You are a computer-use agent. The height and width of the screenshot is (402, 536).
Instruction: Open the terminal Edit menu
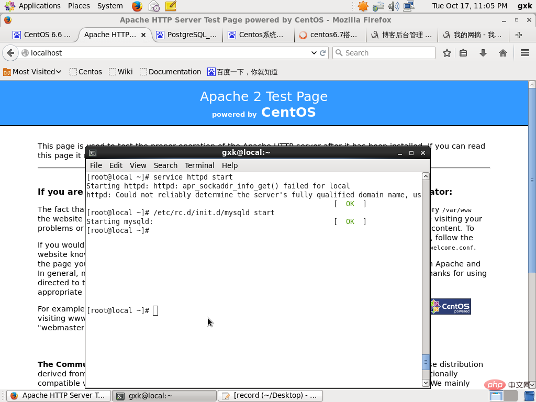[x=116, y=165]
